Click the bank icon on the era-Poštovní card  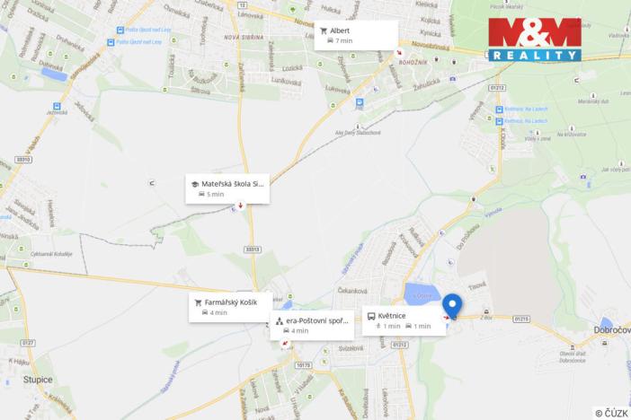pos(280,321)
